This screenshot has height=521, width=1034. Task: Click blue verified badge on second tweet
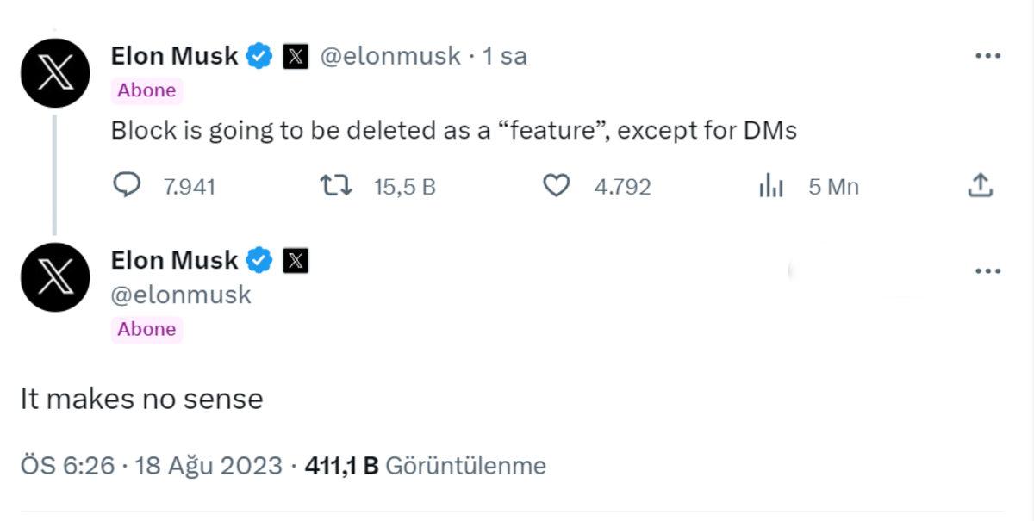pyautogui.click(x=259, y=260)
